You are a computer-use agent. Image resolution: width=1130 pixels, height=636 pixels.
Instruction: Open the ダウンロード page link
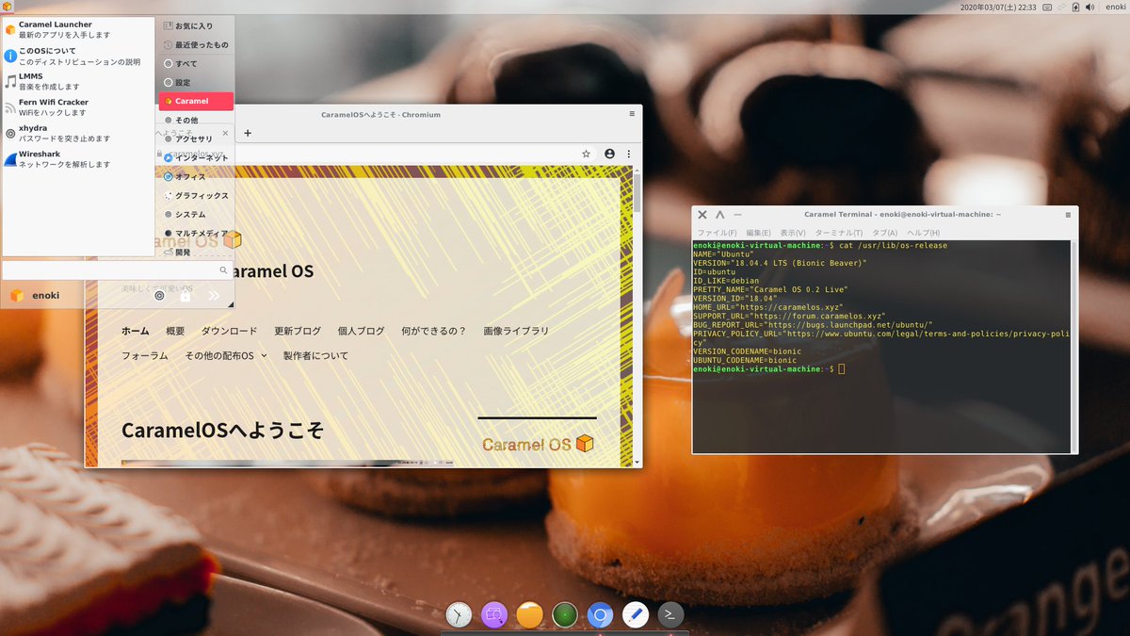coord(229,331)
